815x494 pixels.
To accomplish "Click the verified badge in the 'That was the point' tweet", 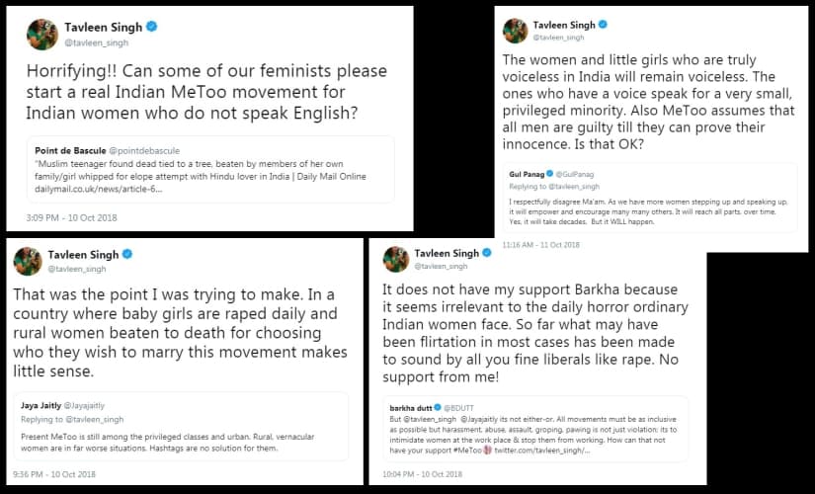I will pos(126,254).
